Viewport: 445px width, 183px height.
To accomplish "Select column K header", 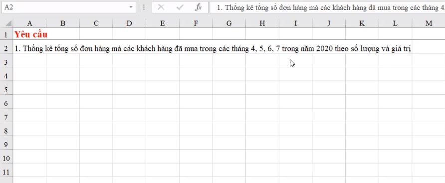I will 362,23.
